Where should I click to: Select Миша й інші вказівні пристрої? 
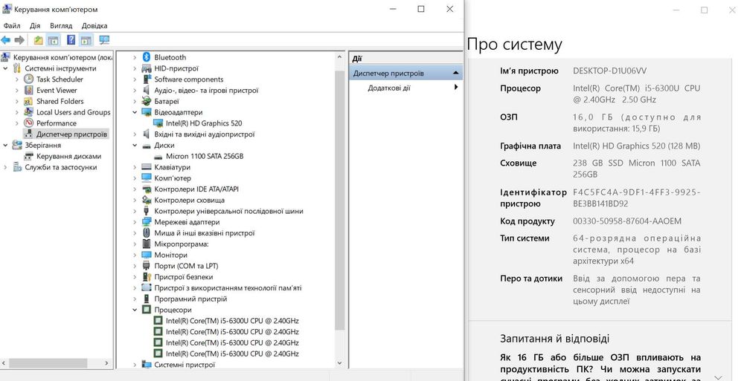coord(205,233)
